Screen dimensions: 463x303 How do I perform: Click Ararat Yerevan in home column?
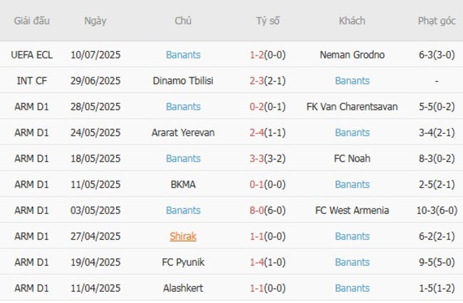[183, 132]
